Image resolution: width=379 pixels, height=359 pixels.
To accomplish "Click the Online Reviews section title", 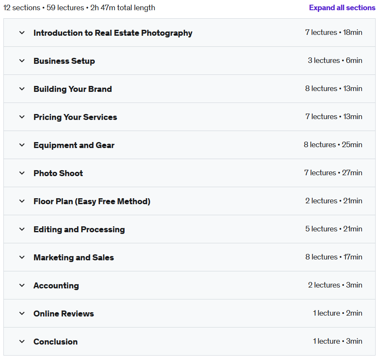I will coord(63,313).
